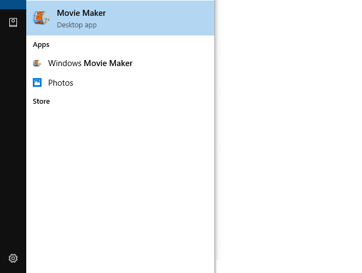Click the blue Photos app icon
The image size is (362, 273).
37,82
